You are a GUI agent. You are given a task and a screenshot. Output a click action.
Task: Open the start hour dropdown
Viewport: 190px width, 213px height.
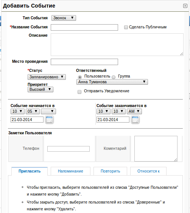pyautogui.click(x=17, y=111)
